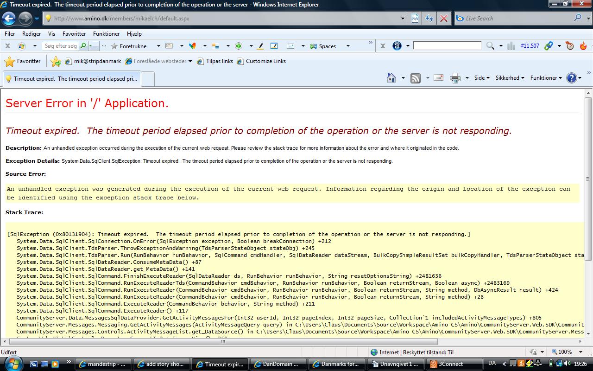This screenshot has height=371, width=593.
Task: Click the green plus toolbar icon
Action: pos(239,46)
